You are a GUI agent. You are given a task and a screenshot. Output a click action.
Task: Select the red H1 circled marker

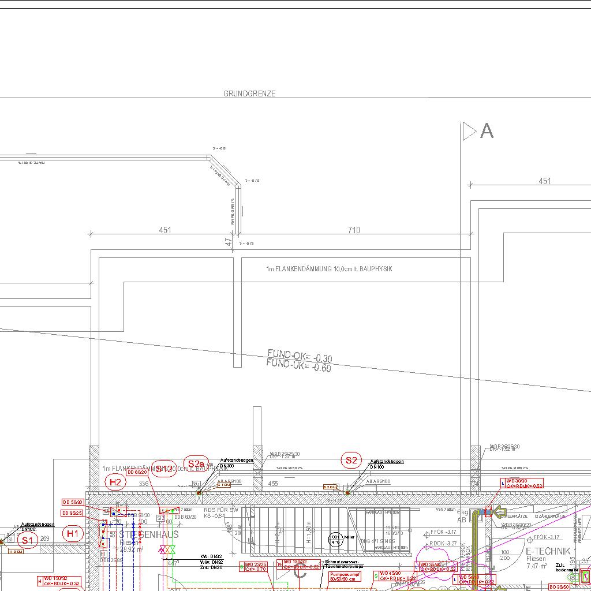[x=73, y=534]
